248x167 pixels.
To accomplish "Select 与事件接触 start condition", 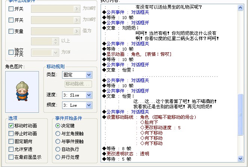I will point(58,142).
